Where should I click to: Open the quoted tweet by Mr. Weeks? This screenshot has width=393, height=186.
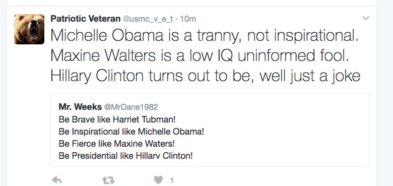pos(210,130)
